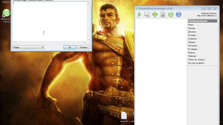
Task: Click the Получ. пр. ссылку label
Action: (196, 59)
